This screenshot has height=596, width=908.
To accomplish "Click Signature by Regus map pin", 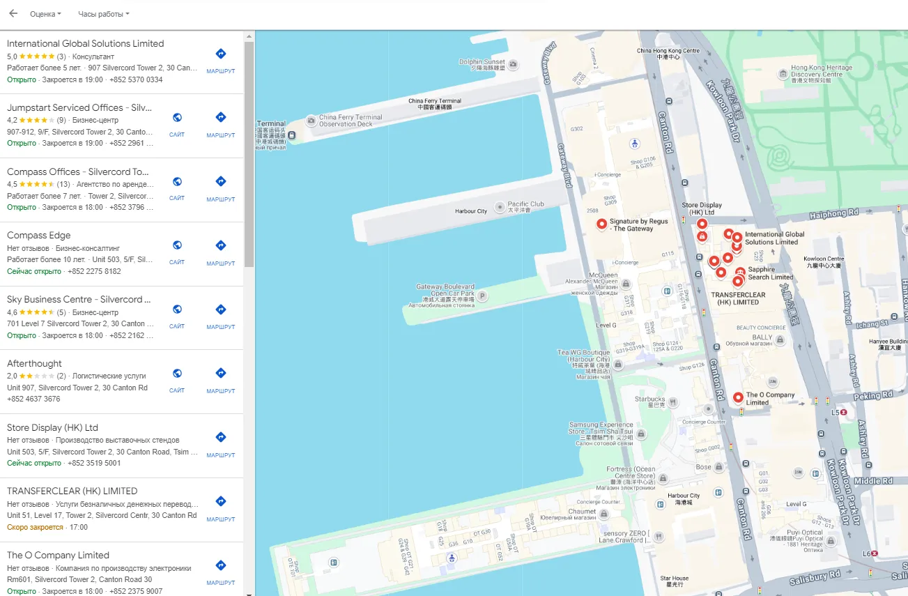I will click(x=602, y=224).
